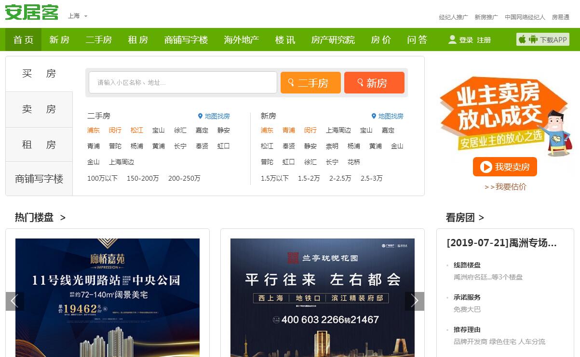Click the user profile icon beside 登录
This screenshot has height=357, width=580.
point(452,40)
